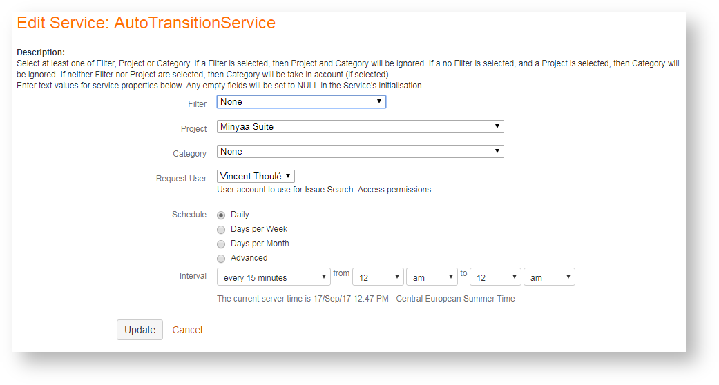Click the current server time text
The height and width of the screenshot is (385, 719).
pos(365,299)
